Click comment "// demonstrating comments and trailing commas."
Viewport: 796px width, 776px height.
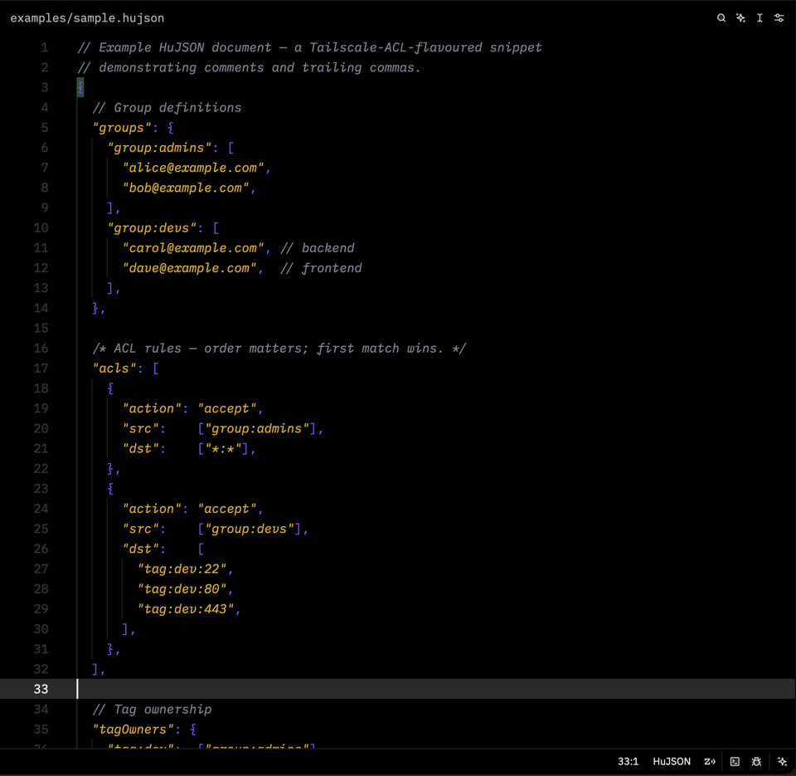(x=249, y=67)
